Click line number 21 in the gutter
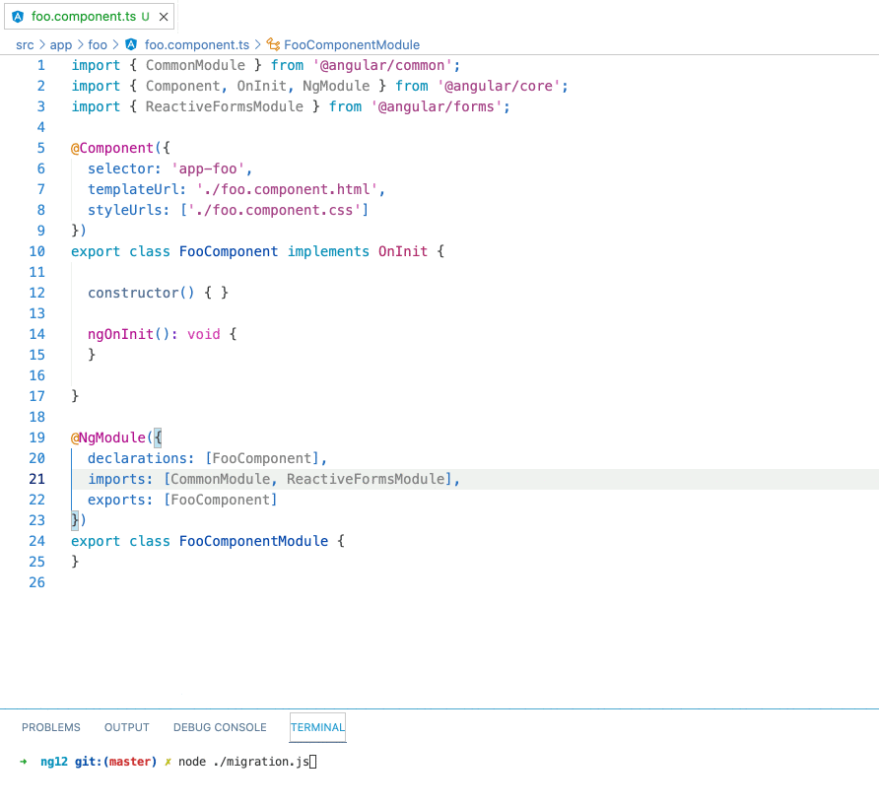This screenshot has height=806, width=879. coord(37,479)
